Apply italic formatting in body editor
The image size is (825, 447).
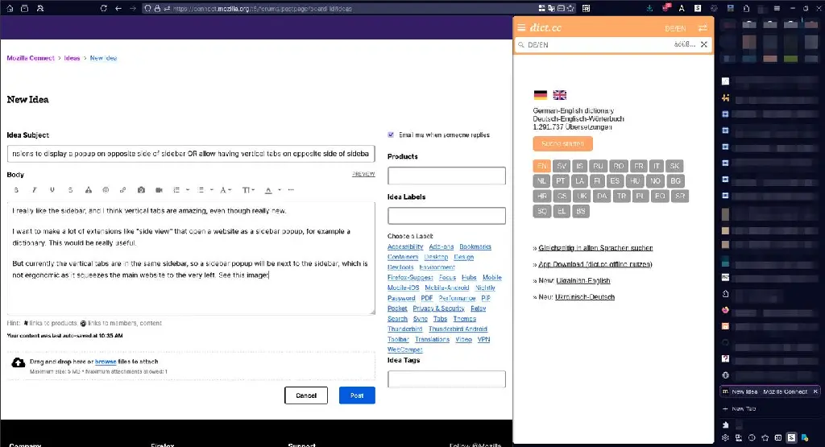point(34,190)
